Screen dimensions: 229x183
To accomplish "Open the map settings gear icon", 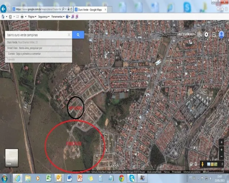I will click(196, 164).
